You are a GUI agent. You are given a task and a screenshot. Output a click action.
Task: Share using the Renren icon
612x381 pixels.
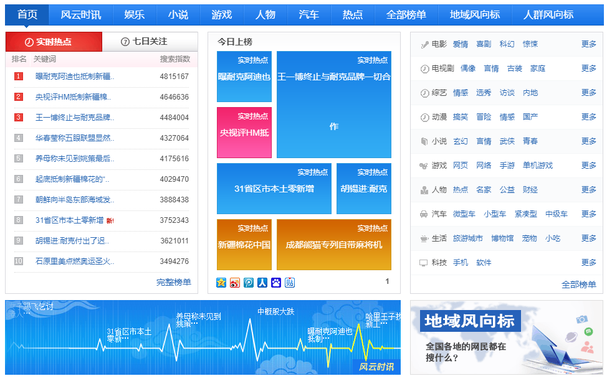click(262, 283)
